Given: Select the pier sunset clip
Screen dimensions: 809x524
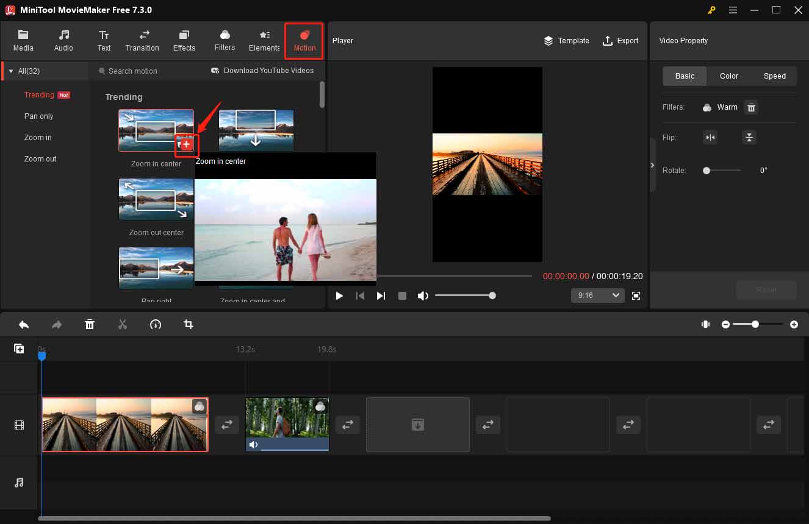Looking at the screenshot, I should click(x=125, y=425).
